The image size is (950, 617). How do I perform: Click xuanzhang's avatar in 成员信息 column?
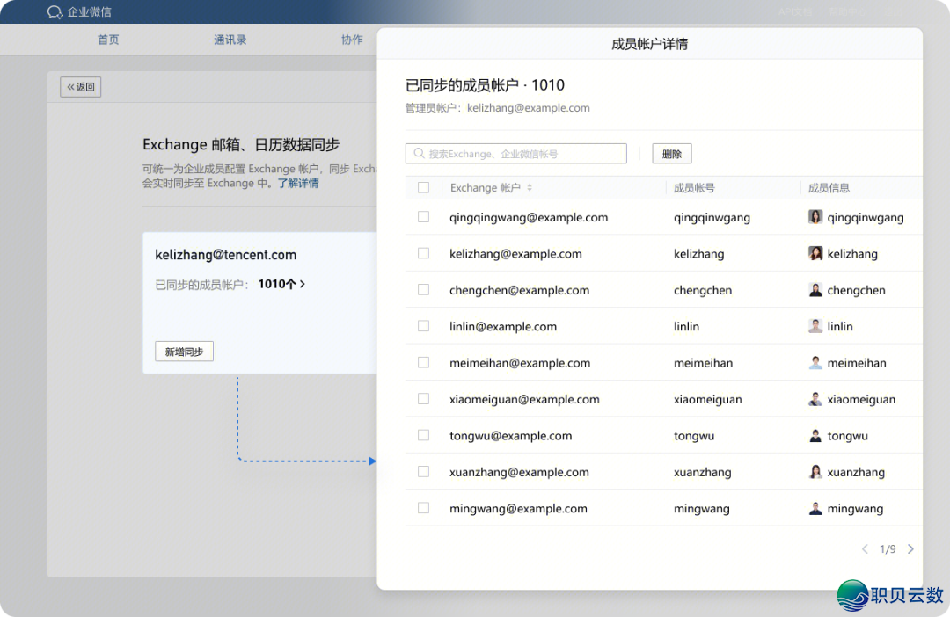point(815,471)
